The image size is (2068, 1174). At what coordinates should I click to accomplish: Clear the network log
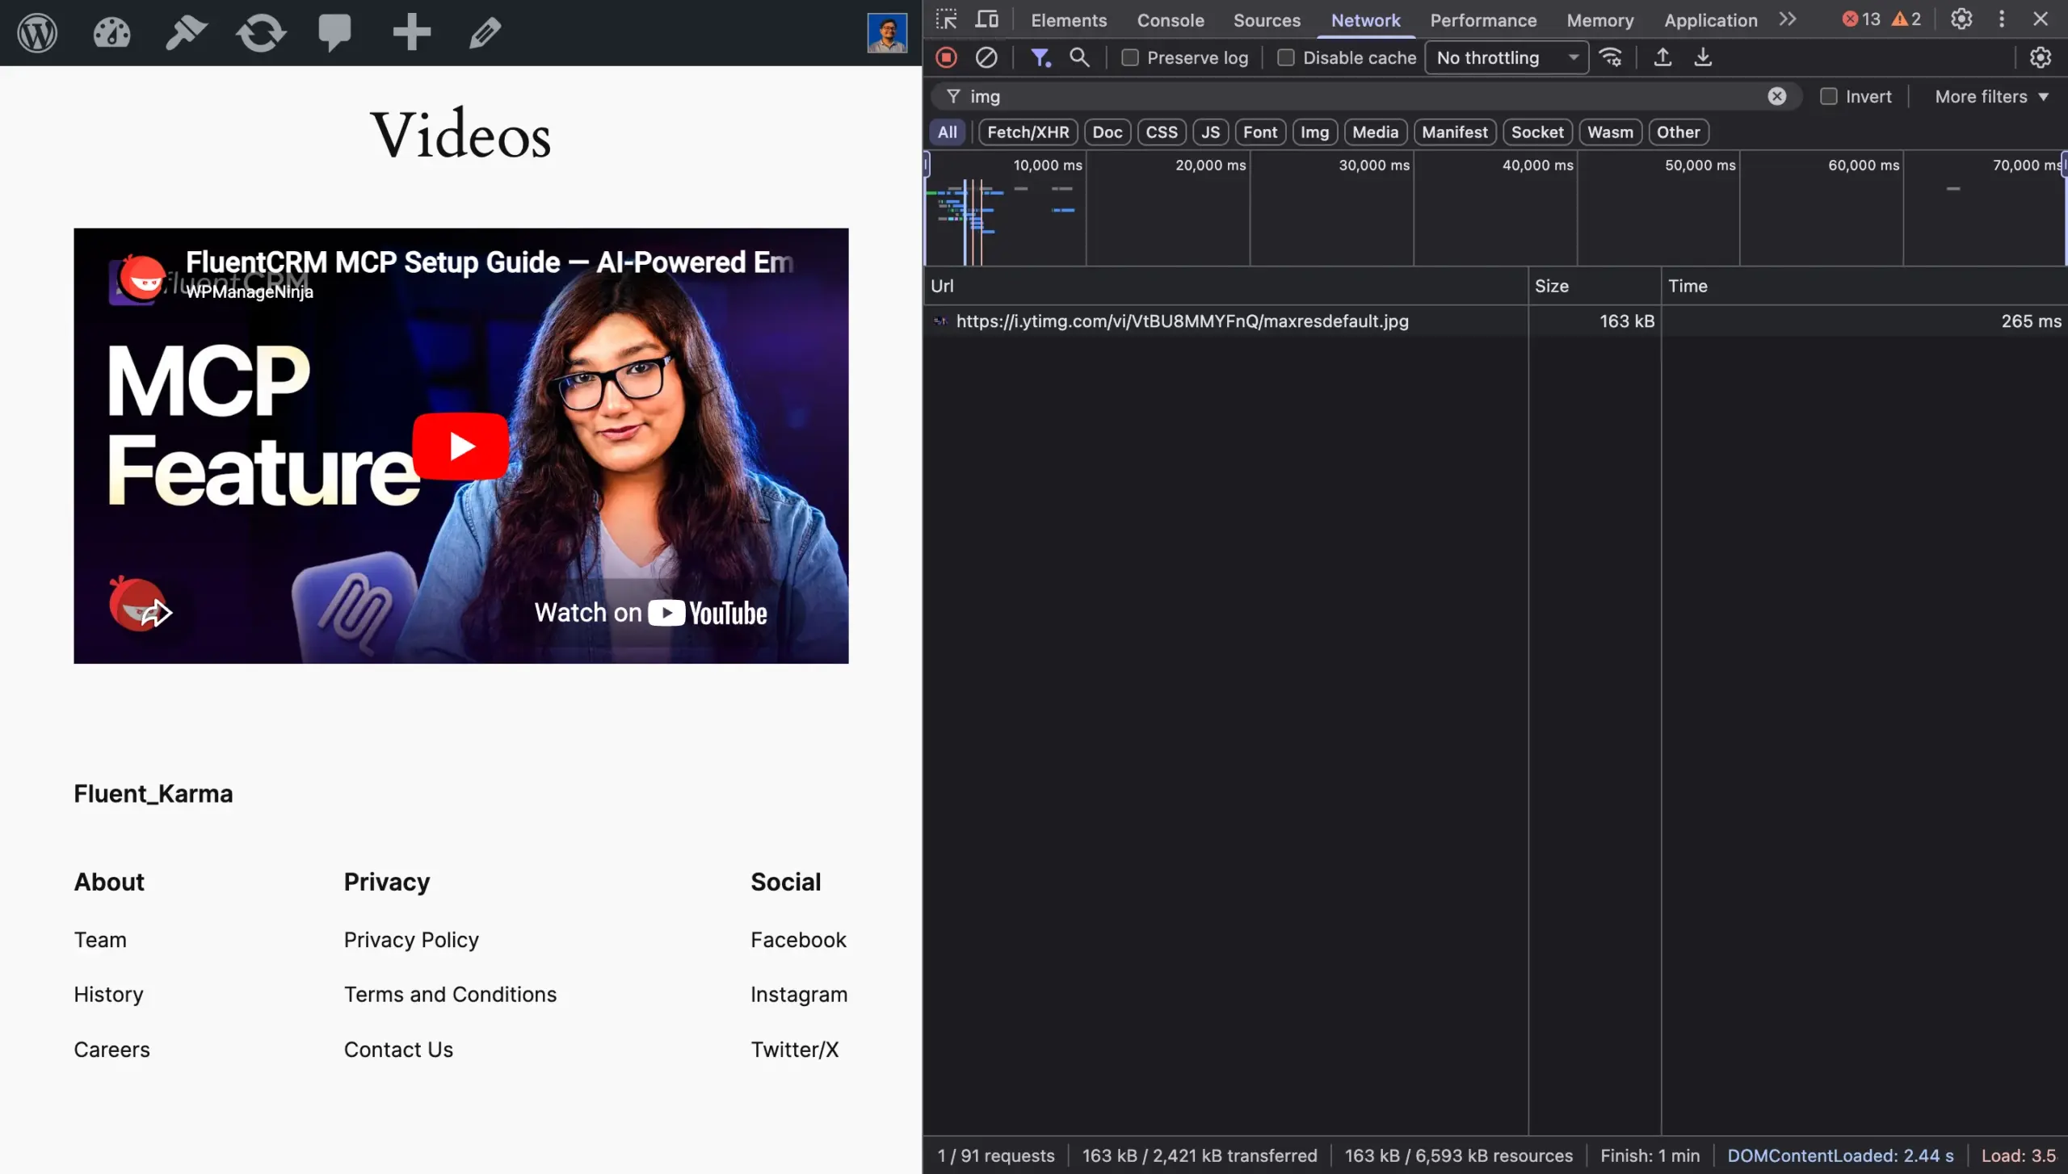[986, 57]
